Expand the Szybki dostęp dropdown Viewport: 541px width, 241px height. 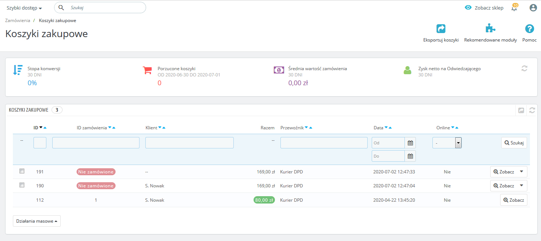point(24,8)
